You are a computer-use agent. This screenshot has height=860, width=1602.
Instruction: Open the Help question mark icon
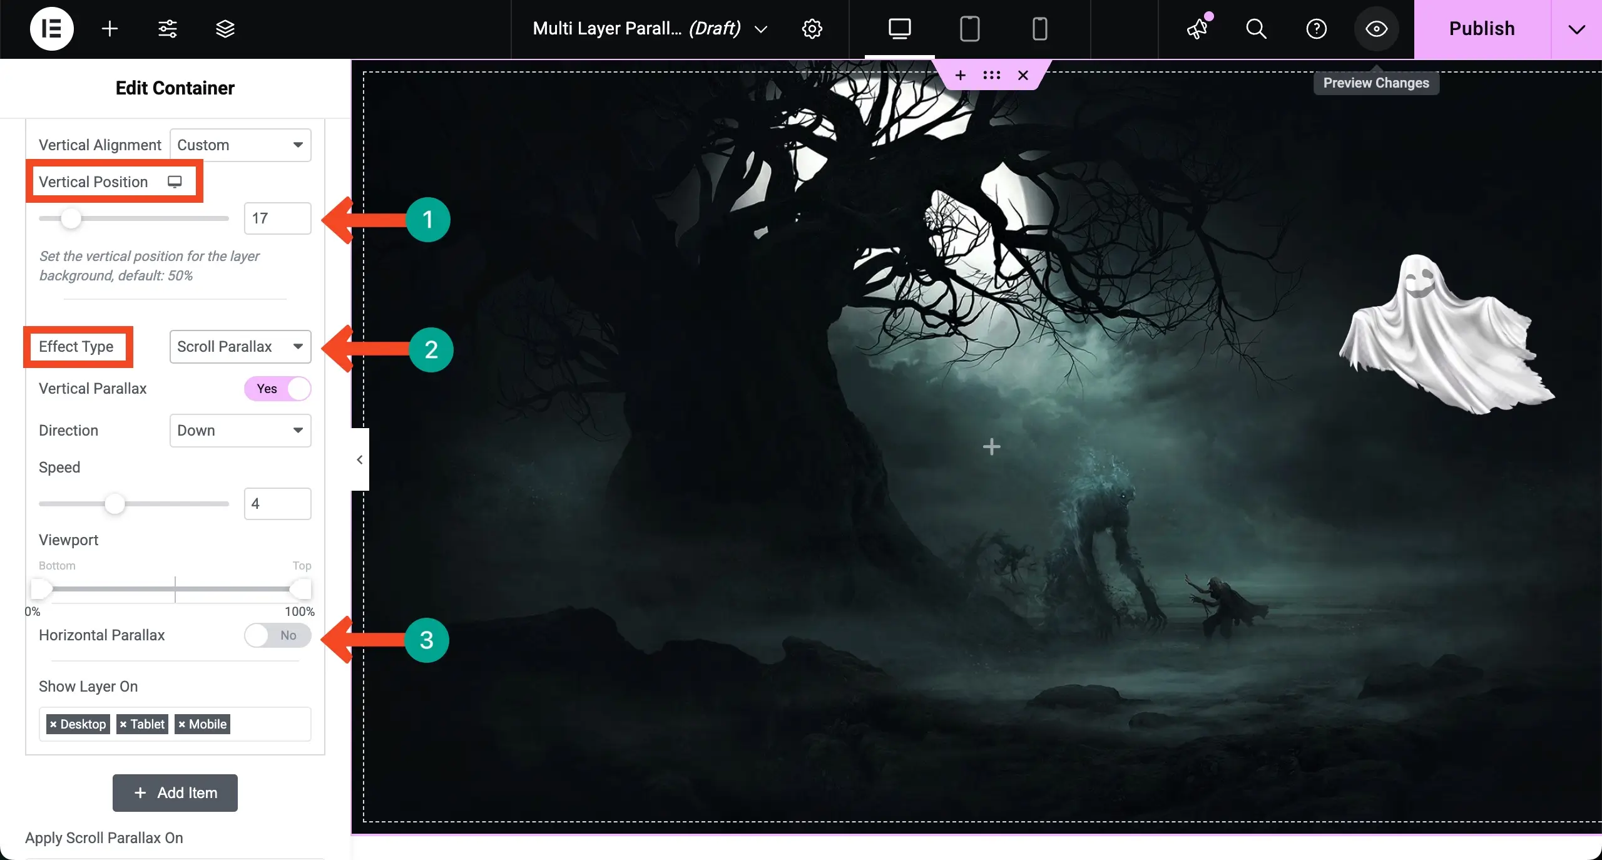click(1316, 29)
